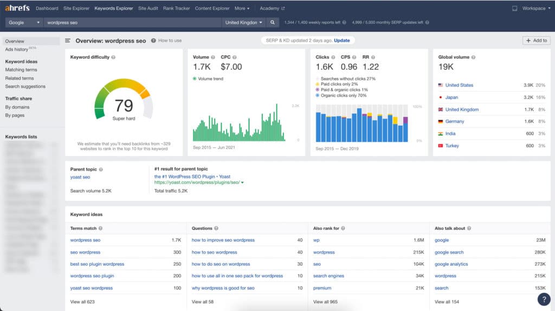
Task: Click the Japan flag icon
Action: pyautogui.click(x=440, y=98)
